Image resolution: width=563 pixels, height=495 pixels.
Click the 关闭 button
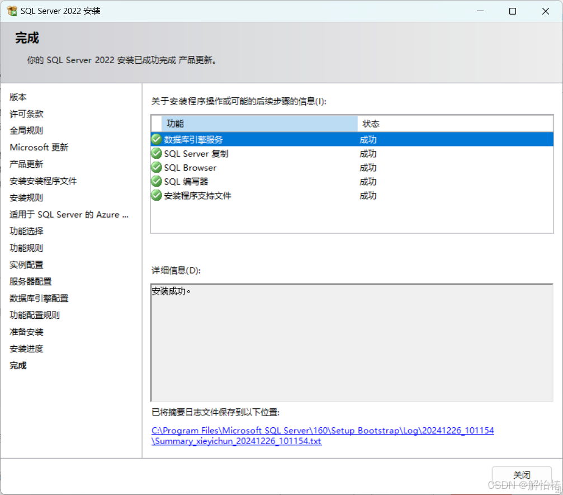pos(522,475)
